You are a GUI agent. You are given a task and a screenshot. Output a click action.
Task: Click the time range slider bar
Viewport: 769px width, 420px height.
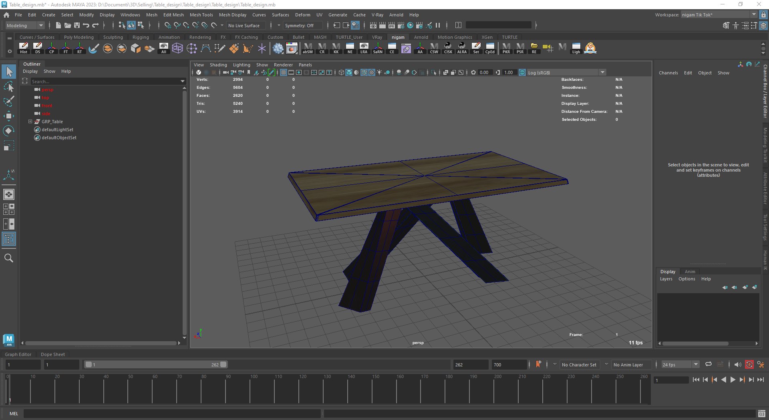click(156, 365)
